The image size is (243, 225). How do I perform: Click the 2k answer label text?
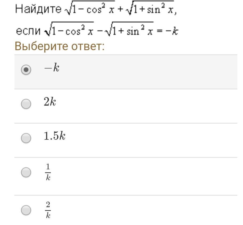(50, 102)
